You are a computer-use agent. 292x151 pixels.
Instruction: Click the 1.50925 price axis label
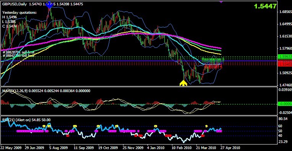[x=286, y=73]
